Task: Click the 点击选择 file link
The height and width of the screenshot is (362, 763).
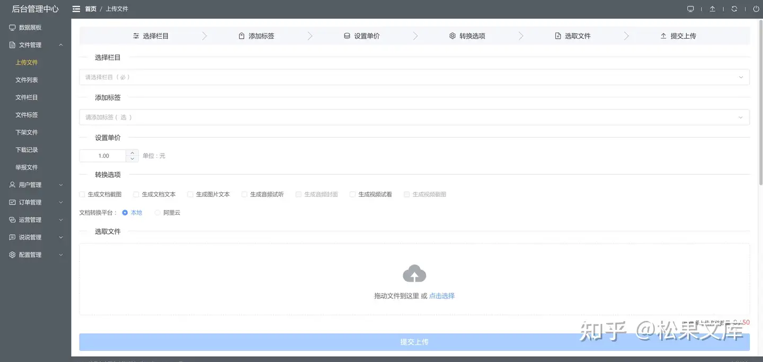Action: (442, 296)
